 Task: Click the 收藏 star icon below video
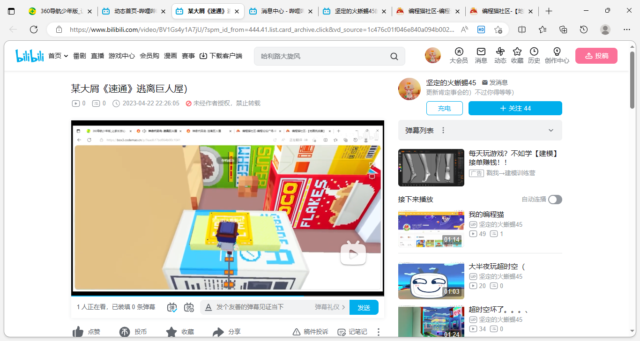[x=171, y=332]
